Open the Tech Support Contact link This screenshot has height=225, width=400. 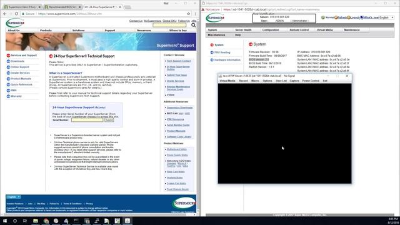pyautogui.click(x=179, y=61)
